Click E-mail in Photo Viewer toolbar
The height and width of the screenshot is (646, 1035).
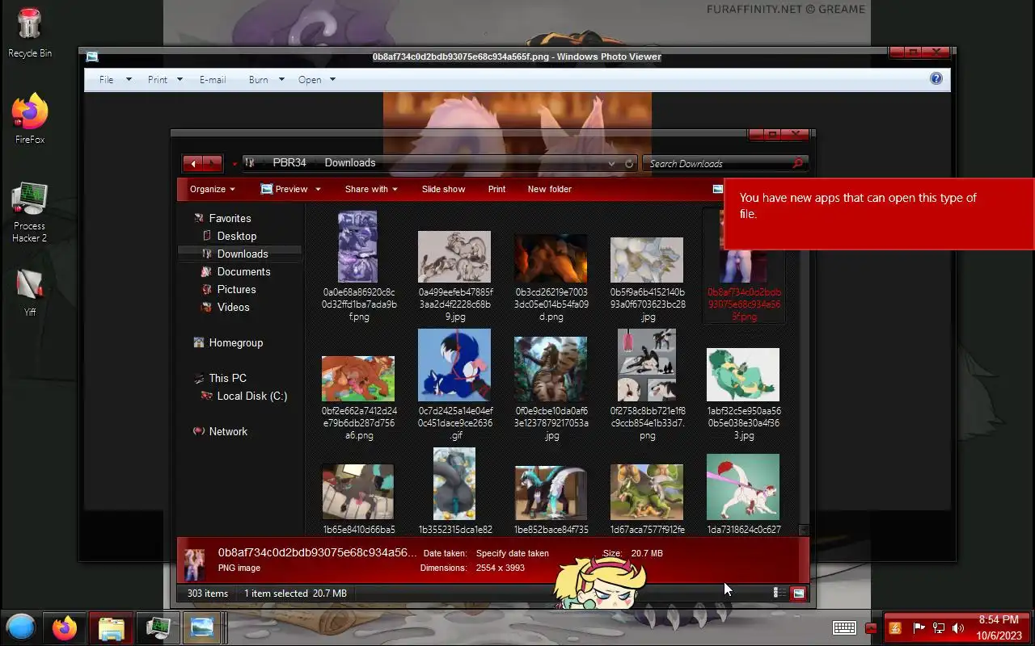point(213,79)
